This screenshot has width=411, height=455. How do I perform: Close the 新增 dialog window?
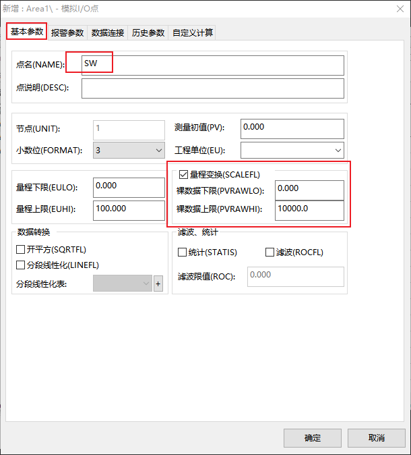[x=400, y=9]
